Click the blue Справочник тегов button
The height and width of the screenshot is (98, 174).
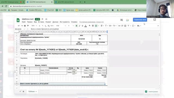coord(140,20)
